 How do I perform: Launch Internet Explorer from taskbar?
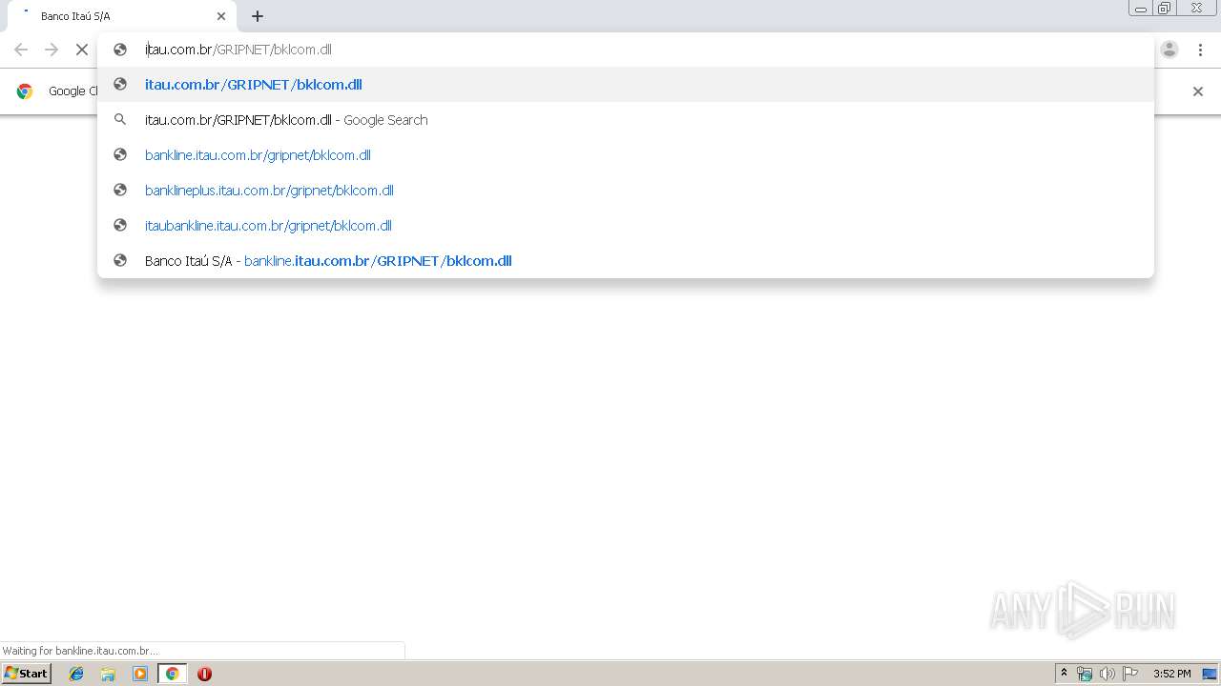76,674
